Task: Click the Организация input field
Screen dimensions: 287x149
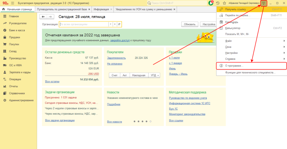Action: (84, 24)
